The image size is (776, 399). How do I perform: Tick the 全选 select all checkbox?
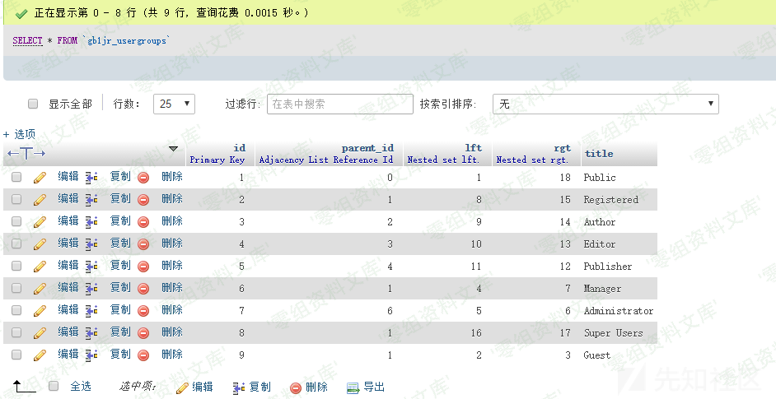point(54,386)
